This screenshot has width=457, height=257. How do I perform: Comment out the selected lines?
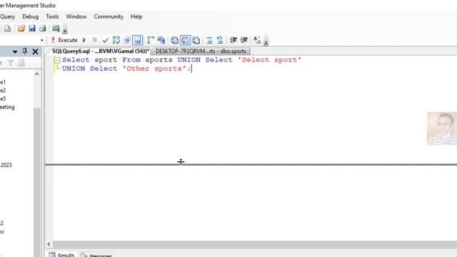coord(209,40)
